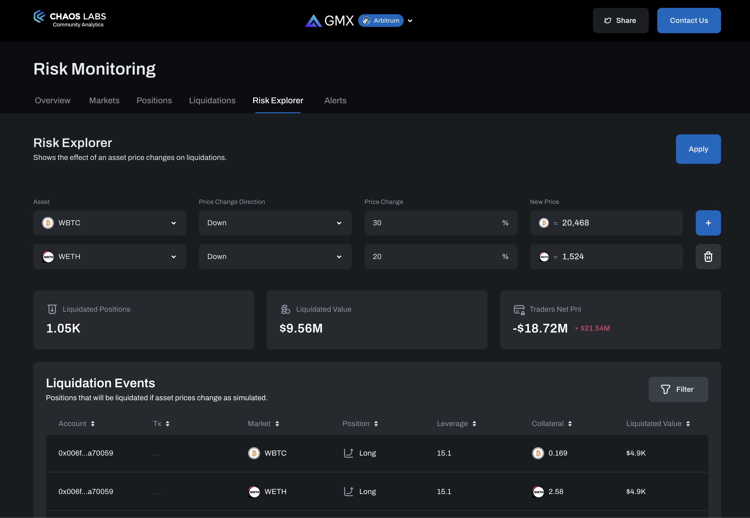Viewport: 750px width, 518px height.
Task: Click the WETH price change percent field
Action: click(435, 257)
